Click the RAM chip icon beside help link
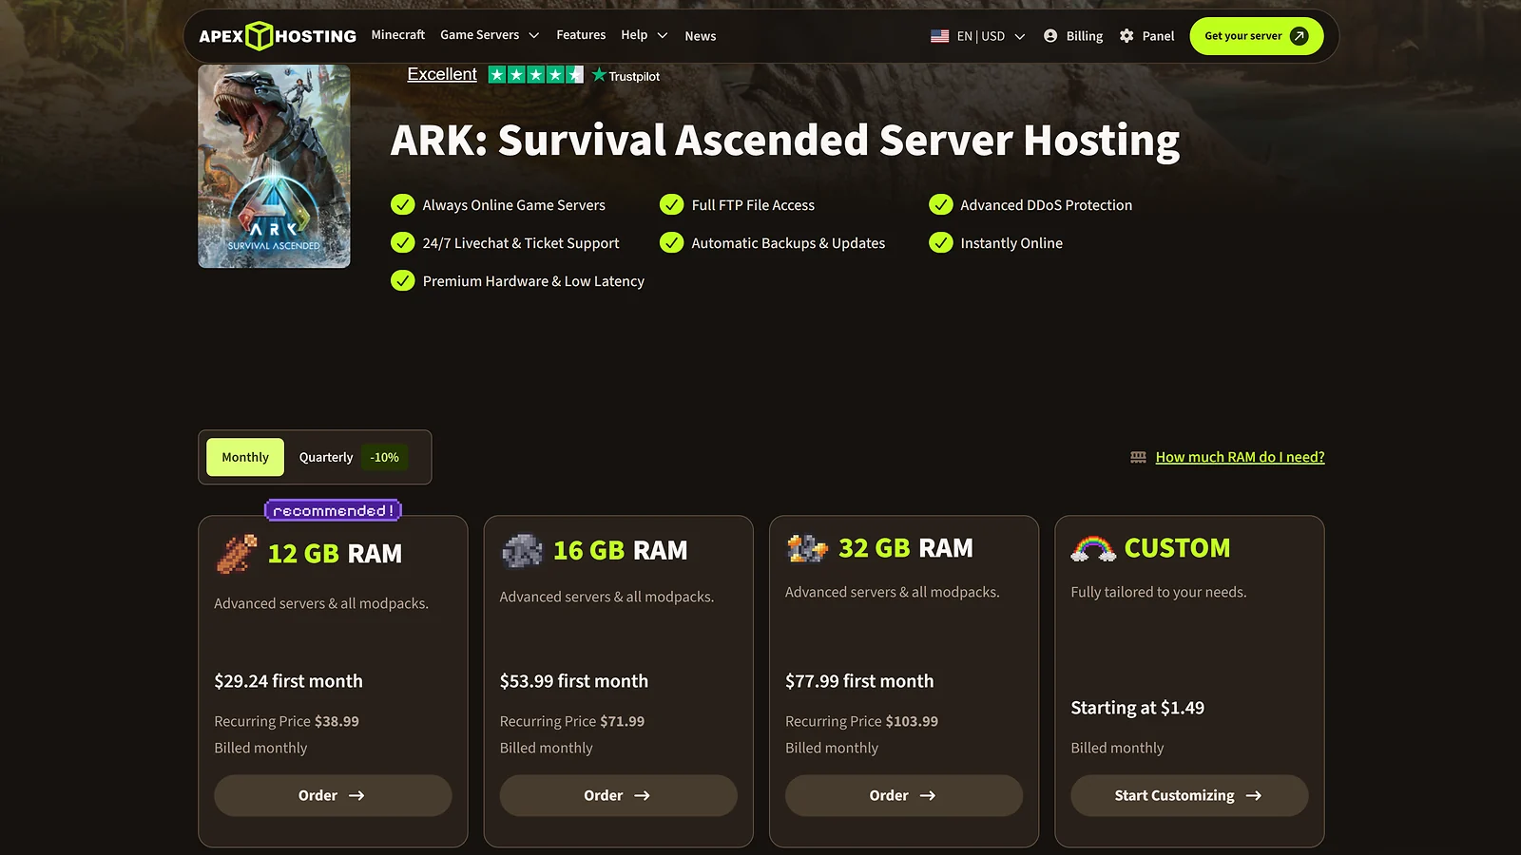Viewport: 1521px width, 855px height. pyautogui.click(x=1138, y=457)
